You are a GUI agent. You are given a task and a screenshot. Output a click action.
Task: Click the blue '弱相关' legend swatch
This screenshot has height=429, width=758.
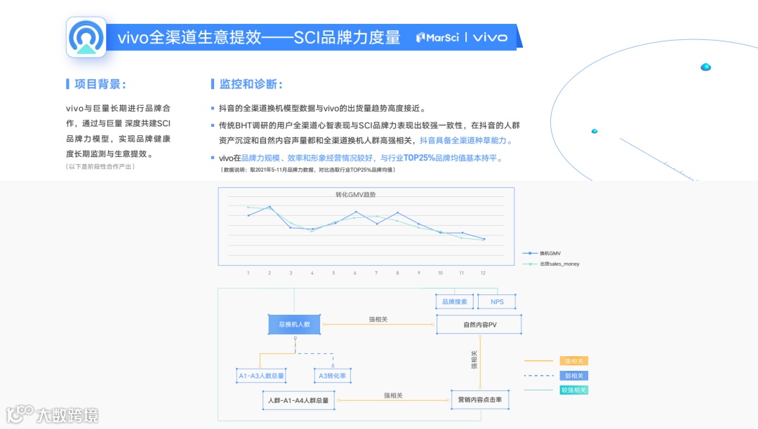[573, 376]
